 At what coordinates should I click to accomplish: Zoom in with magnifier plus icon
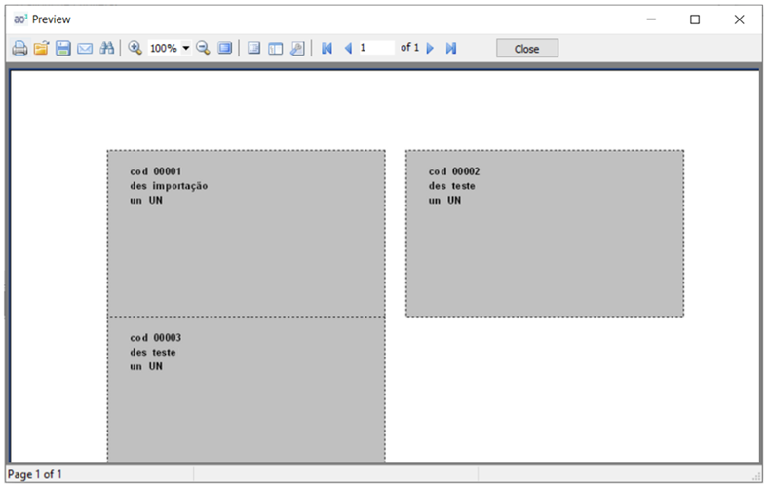tap(135, 48)
